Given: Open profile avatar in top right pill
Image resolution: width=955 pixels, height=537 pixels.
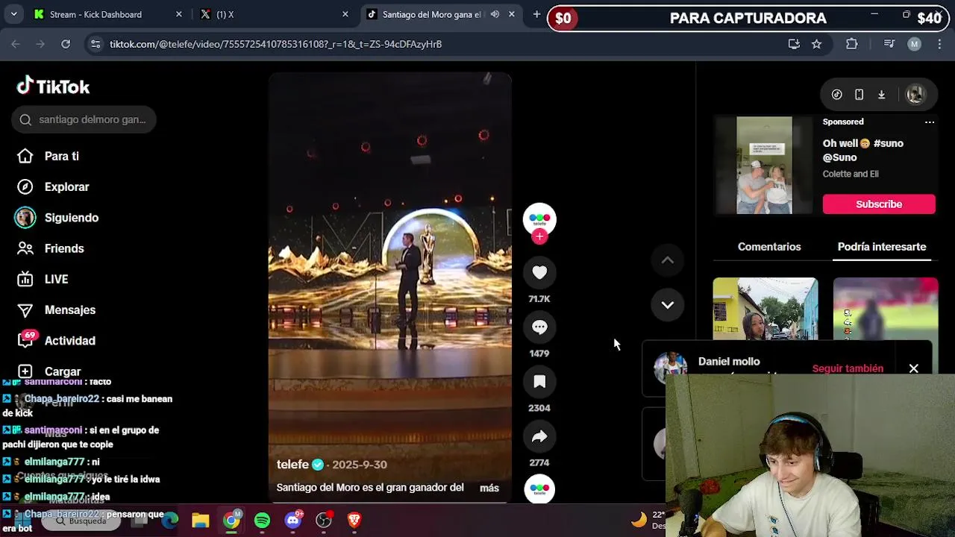Looking at the screenshot, I should coord(915,95).
